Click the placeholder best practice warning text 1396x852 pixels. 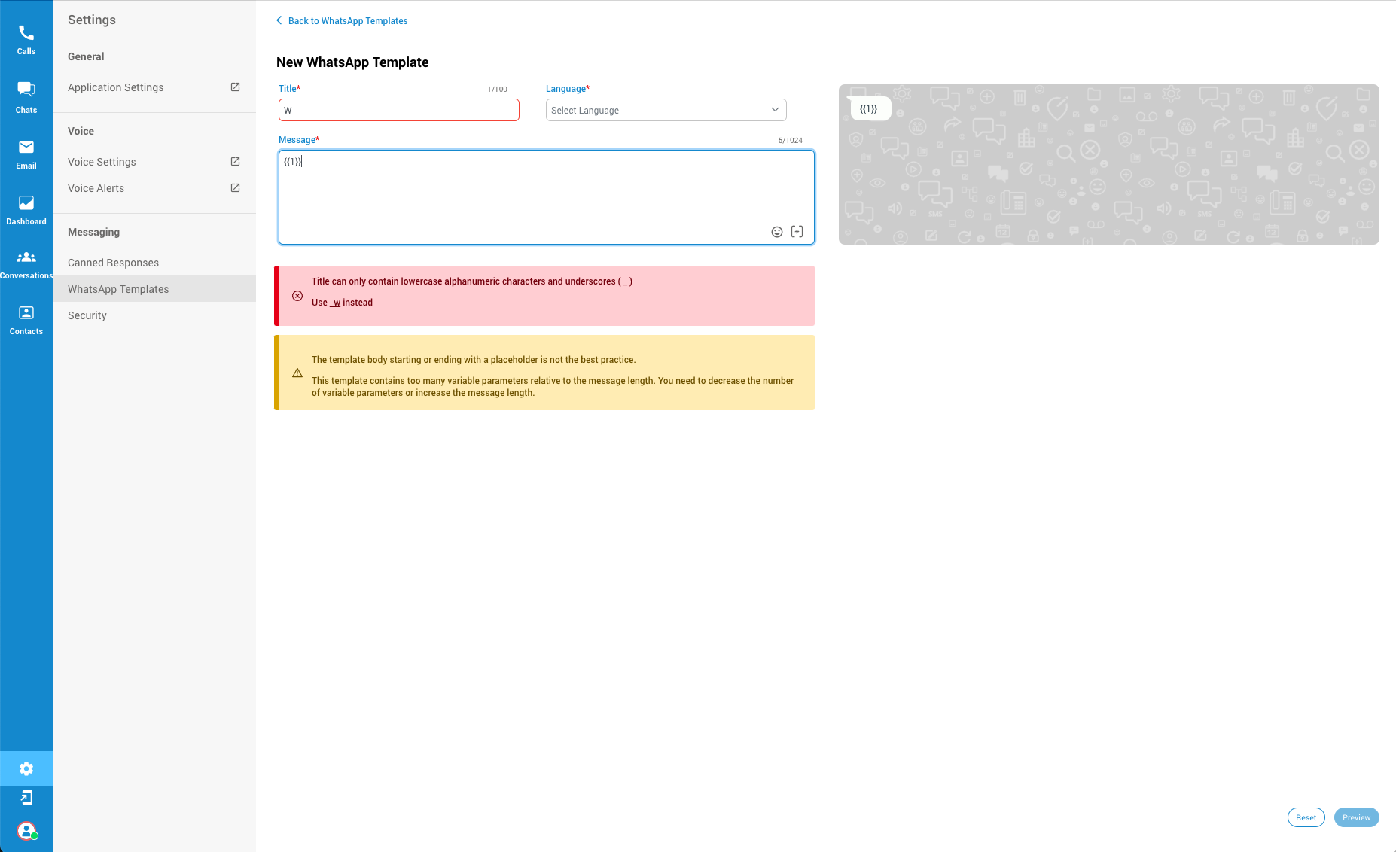tap(474, 360)
